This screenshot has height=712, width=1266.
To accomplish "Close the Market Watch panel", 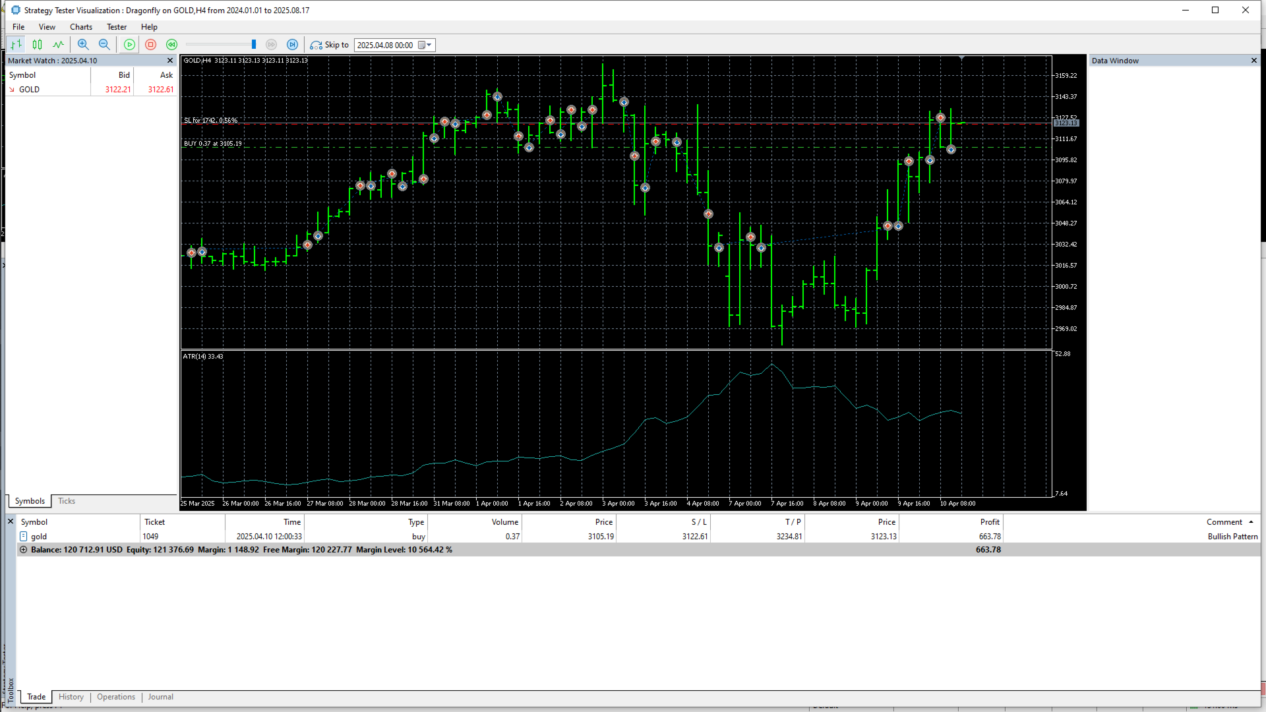I will click(x=170, y=61).
